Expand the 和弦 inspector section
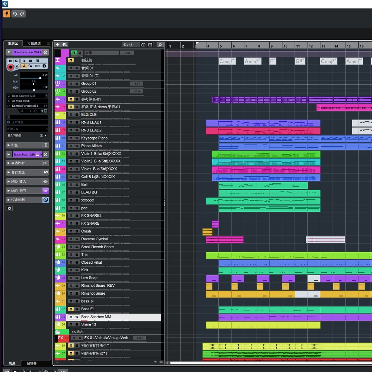372x372 pixels. pyautogui.click(x=9, y=145)
